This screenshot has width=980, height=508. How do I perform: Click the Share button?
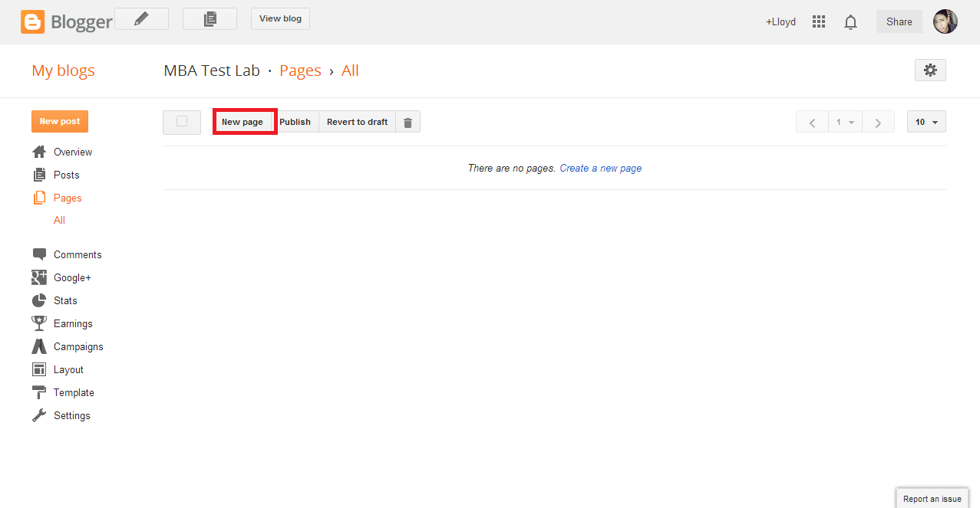pyautogui.click(x=899, y=21)
